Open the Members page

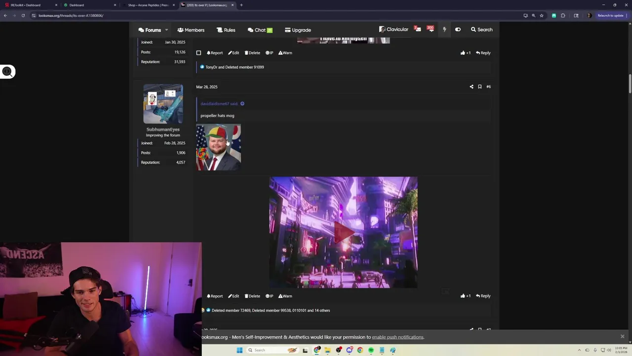pos(191,30)
